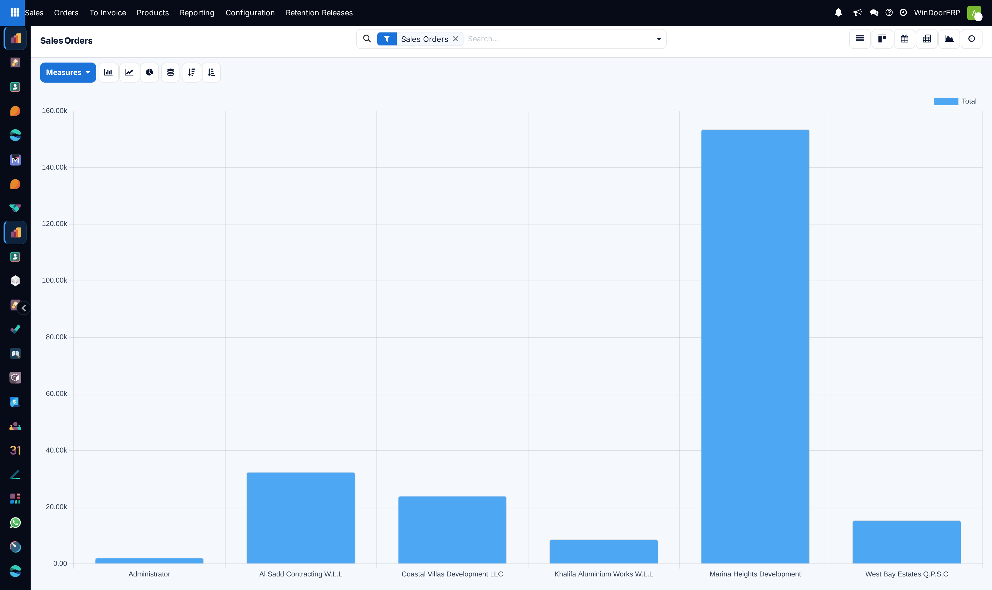Image resolution: width=992 pixels, height=590 pixels.
Task: Open the checkmark Project app in sidebar
Action: click(x=15, y=329)
